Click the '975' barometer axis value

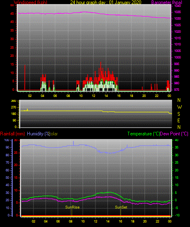pos(177,90)
